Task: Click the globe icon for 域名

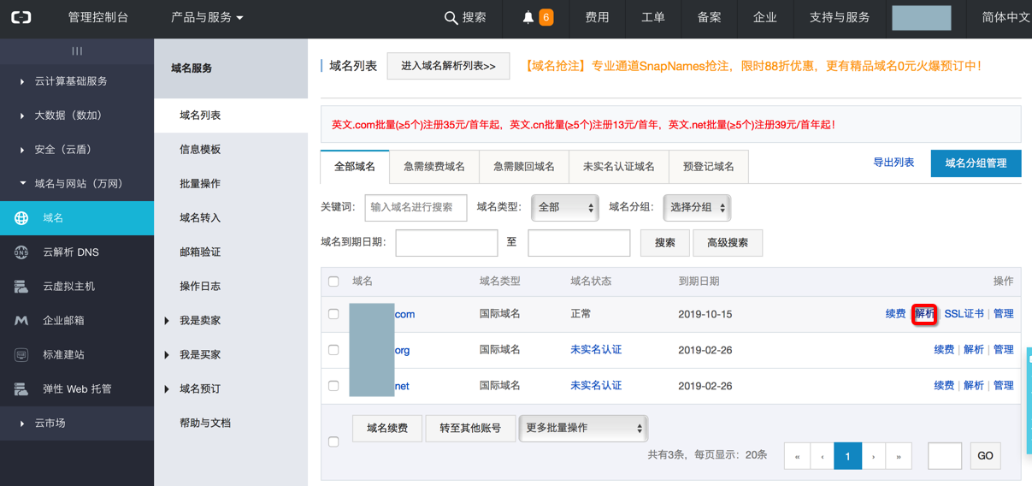Action: coord(21,218)
